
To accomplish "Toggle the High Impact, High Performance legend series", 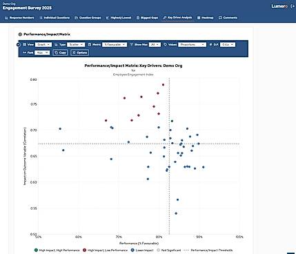I will [57, 250].
